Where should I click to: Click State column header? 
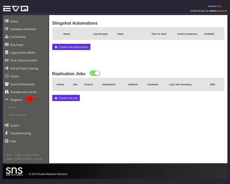point(120,34)
